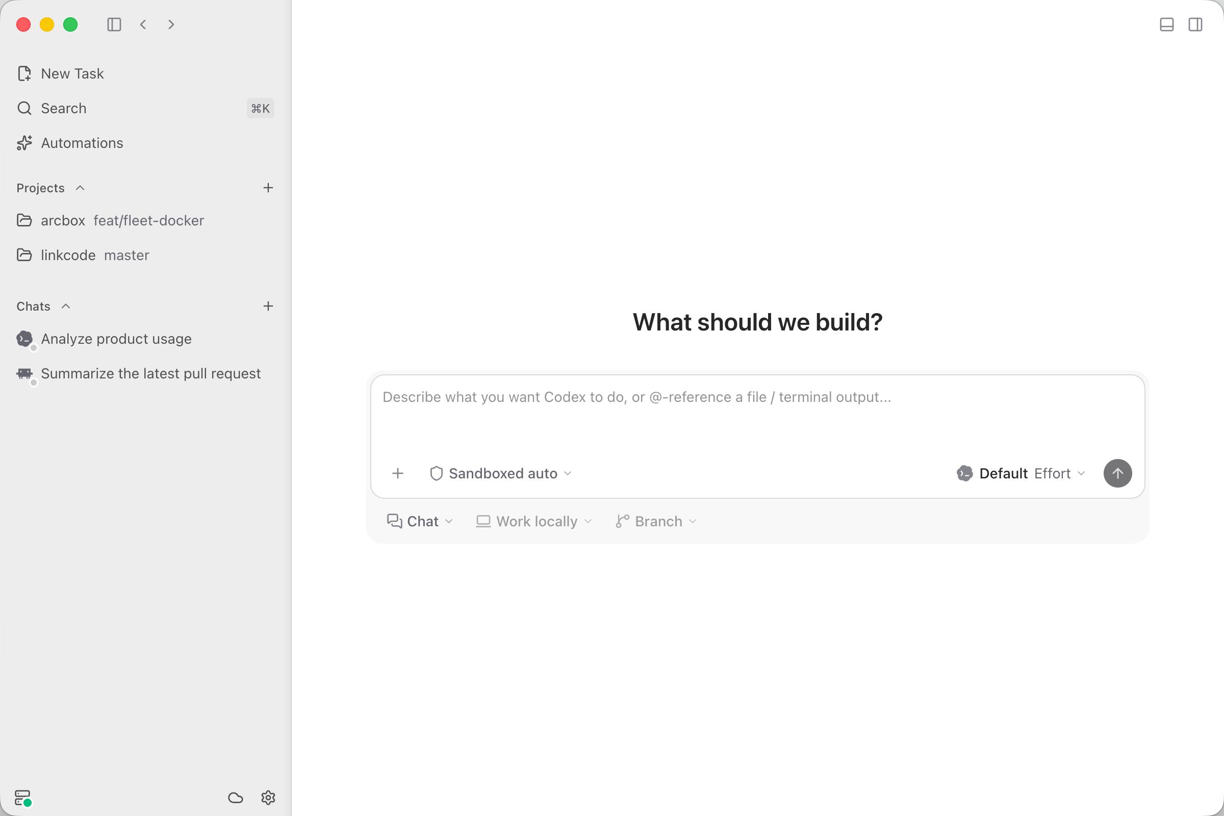Open the Branch dropdown
This screenshot has width=1224, height=816.
point(656,521)
